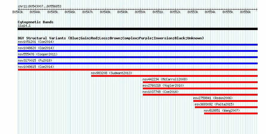The image size is (266, 134).
Task: Click the 80549k ruler tick label
Action: pyautogui.click(x=123, y=12)
